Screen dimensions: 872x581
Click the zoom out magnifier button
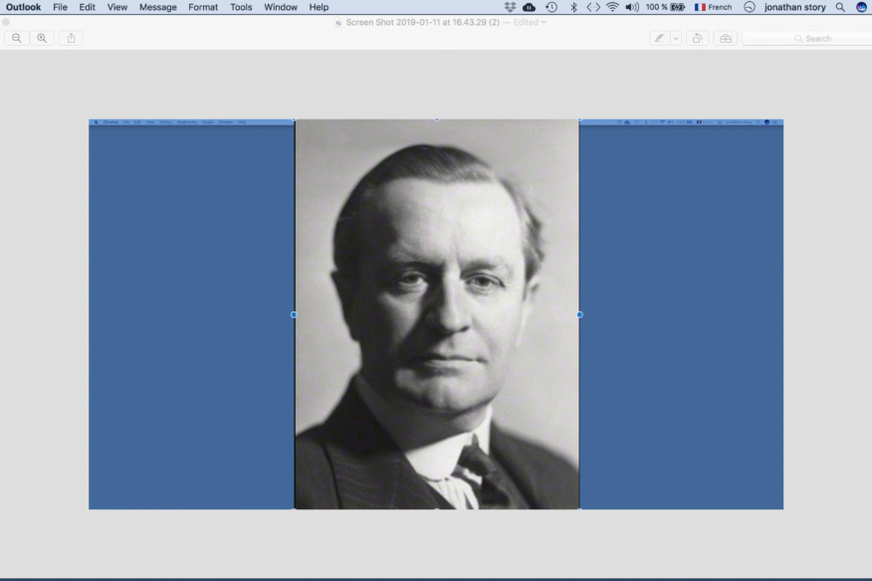(17, 38)
